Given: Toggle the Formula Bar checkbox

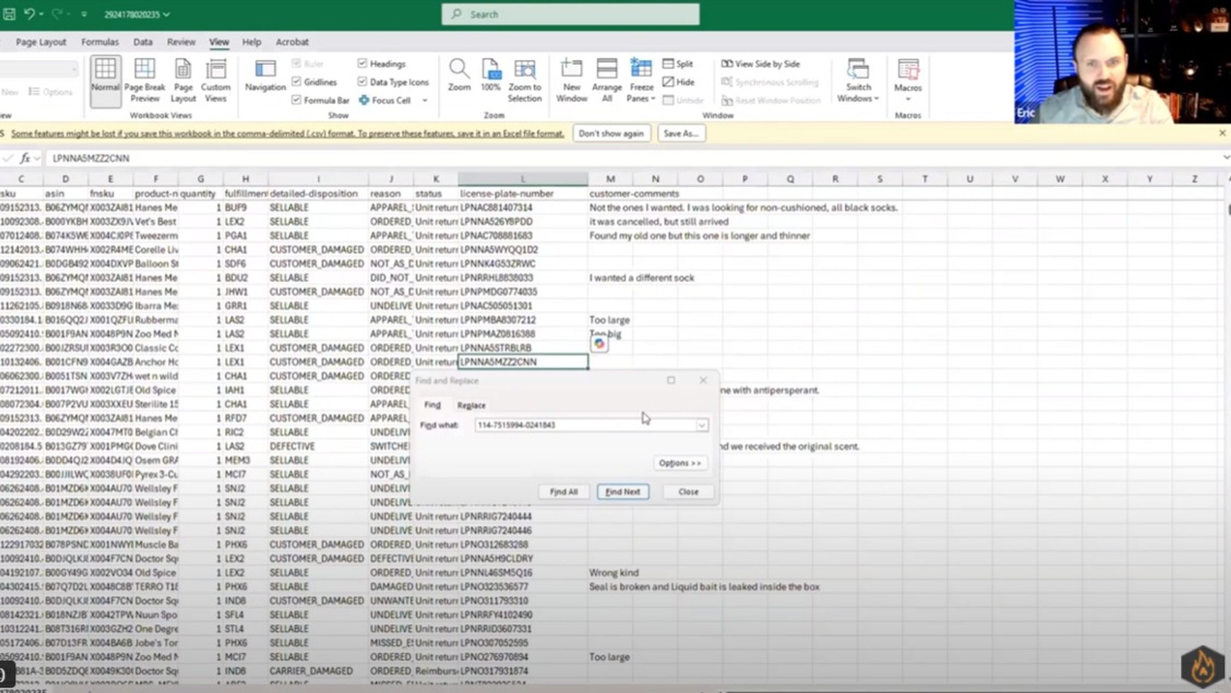Looking at the screenshot, I should pos(296,100).
